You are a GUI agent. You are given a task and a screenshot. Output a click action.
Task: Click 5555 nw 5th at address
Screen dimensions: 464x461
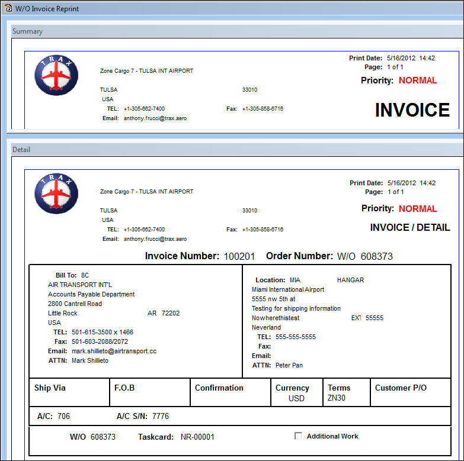click(273, 299)
